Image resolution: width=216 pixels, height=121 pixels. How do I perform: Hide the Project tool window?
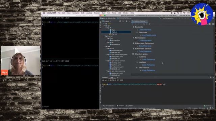click(x=130, y=21)
